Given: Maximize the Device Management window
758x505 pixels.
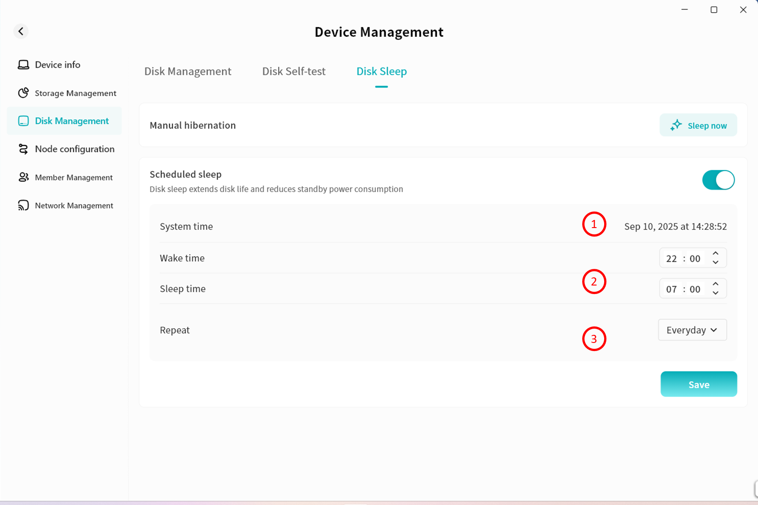Looking at the screenshot, I should pyautogui.click(x=714, y=10).
